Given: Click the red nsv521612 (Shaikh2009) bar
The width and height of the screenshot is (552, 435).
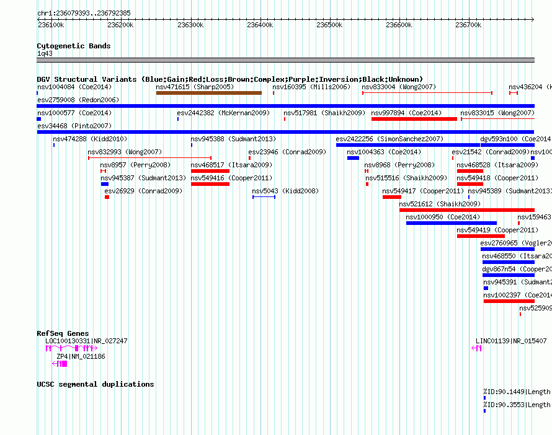Looking at the screenshot, I should [x=467, y=210].
